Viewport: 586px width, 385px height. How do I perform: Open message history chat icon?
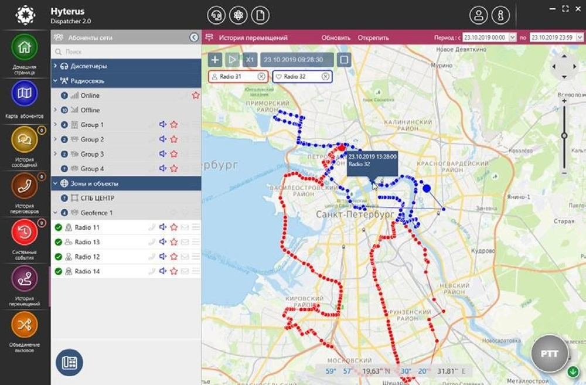[24, 140]
